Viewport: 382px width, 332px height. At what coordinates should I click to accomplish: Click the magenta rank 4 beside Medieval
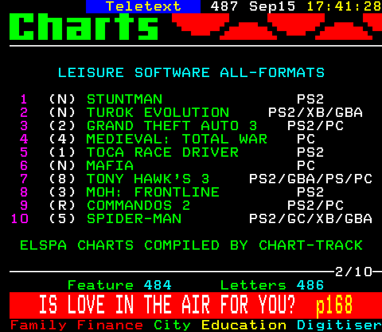click(24, 139)
